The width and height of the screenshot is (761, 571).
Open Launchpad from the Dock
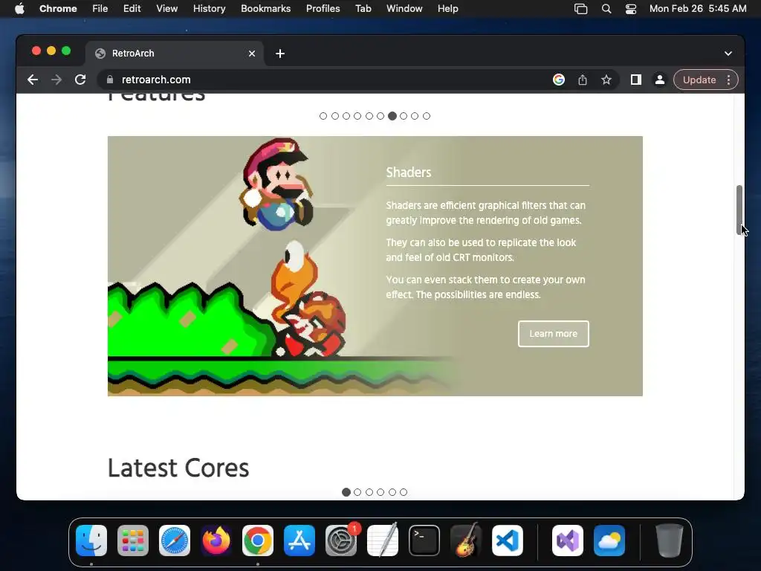tap(133, 541)
